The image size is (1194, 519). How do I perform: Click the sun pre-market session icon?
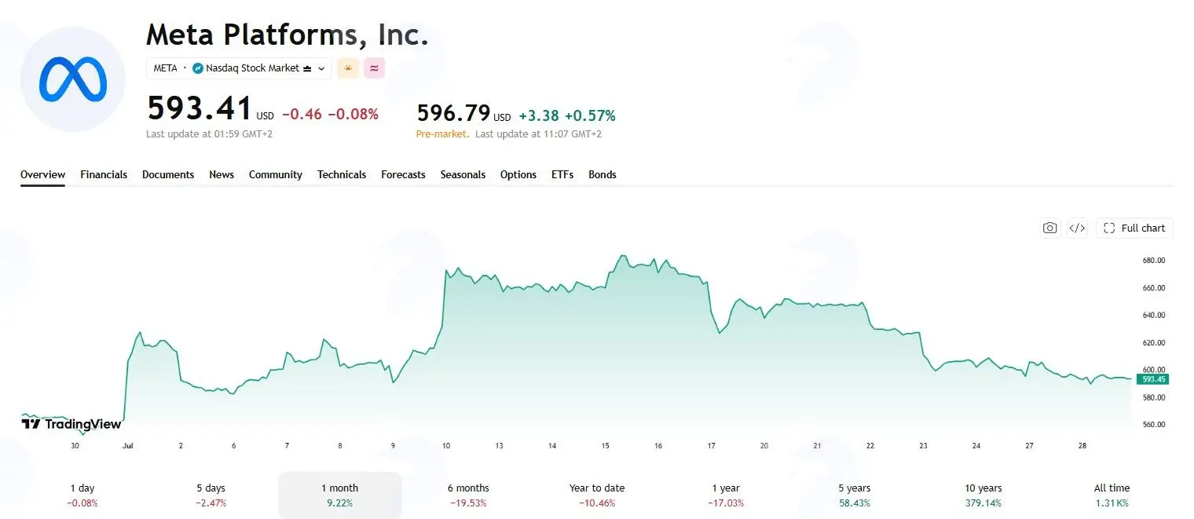(348, 68)
